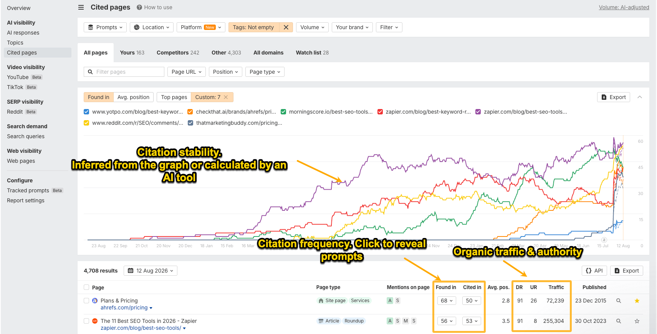Viewport: 657px width, 334px height.
Task: Tick the checkbox for the Zapier Best SEO Tools row
Action: tap(86, 321)
